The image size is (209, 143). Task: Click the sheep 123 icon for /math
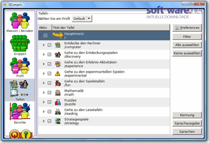pyautogui.click(x=58, y=93)
